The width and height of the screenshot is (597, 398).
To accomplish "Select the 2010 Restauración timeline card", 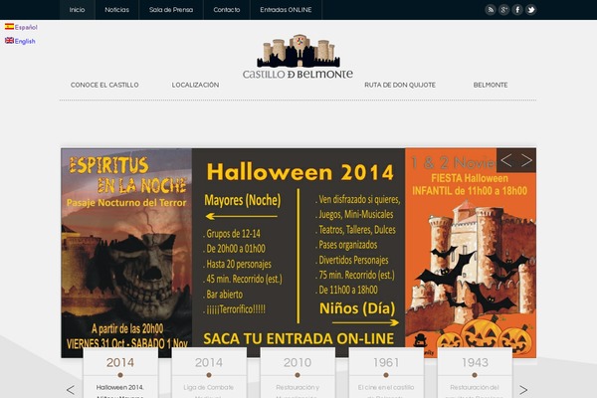I will [298, 373].
